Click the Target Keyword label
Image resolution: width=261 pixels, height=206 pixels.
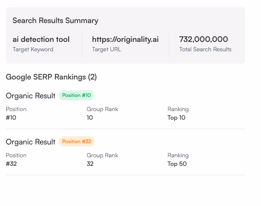click(33, 49)
